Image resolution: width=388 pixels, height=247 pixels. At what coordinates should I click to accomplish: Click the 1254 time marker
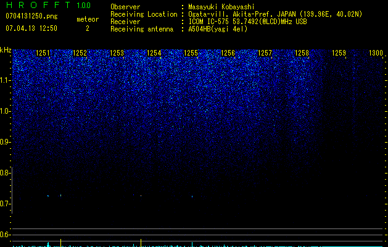pos(154,53)
